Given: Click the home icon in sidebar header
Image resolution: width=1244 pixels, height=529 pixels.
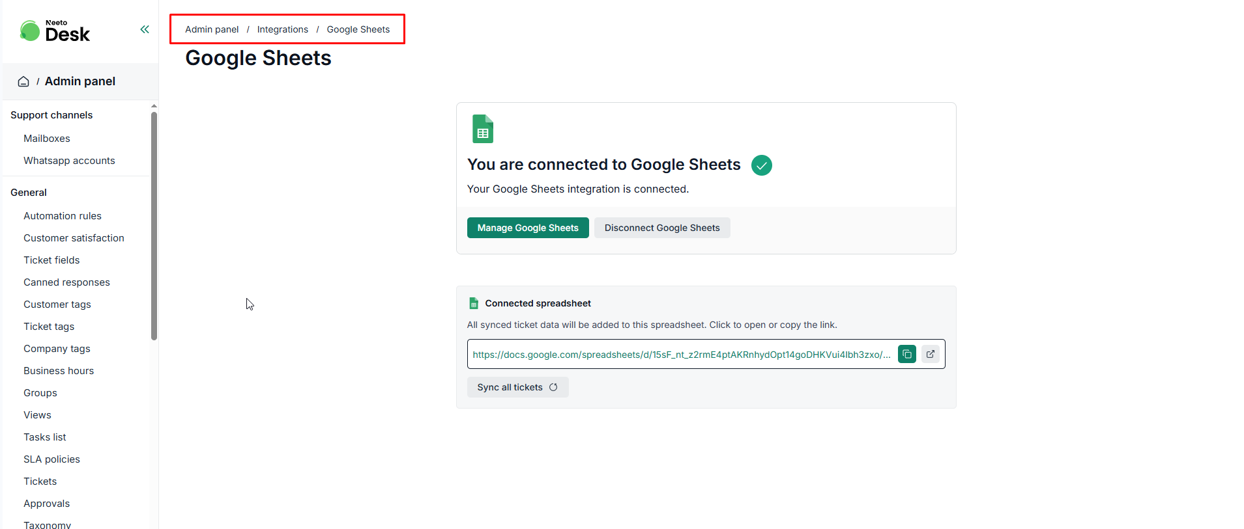Looking at the screenshot, I should click(x=23, y=81).
